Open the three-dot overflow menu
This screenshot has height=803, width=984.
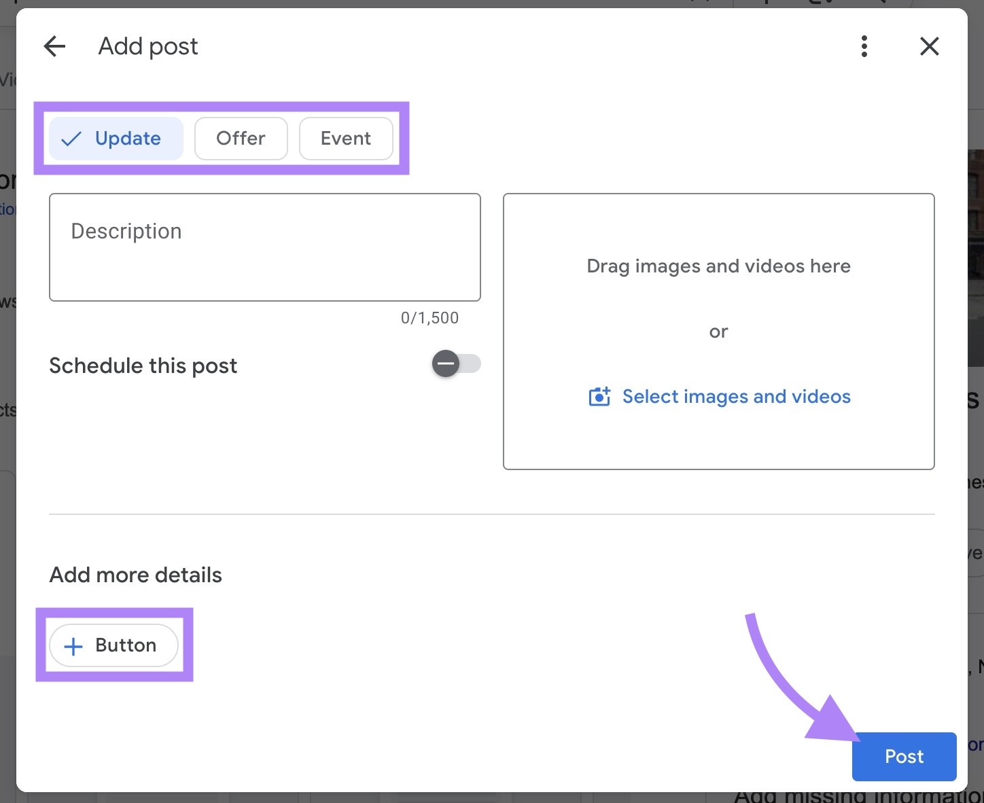(864, 46)
